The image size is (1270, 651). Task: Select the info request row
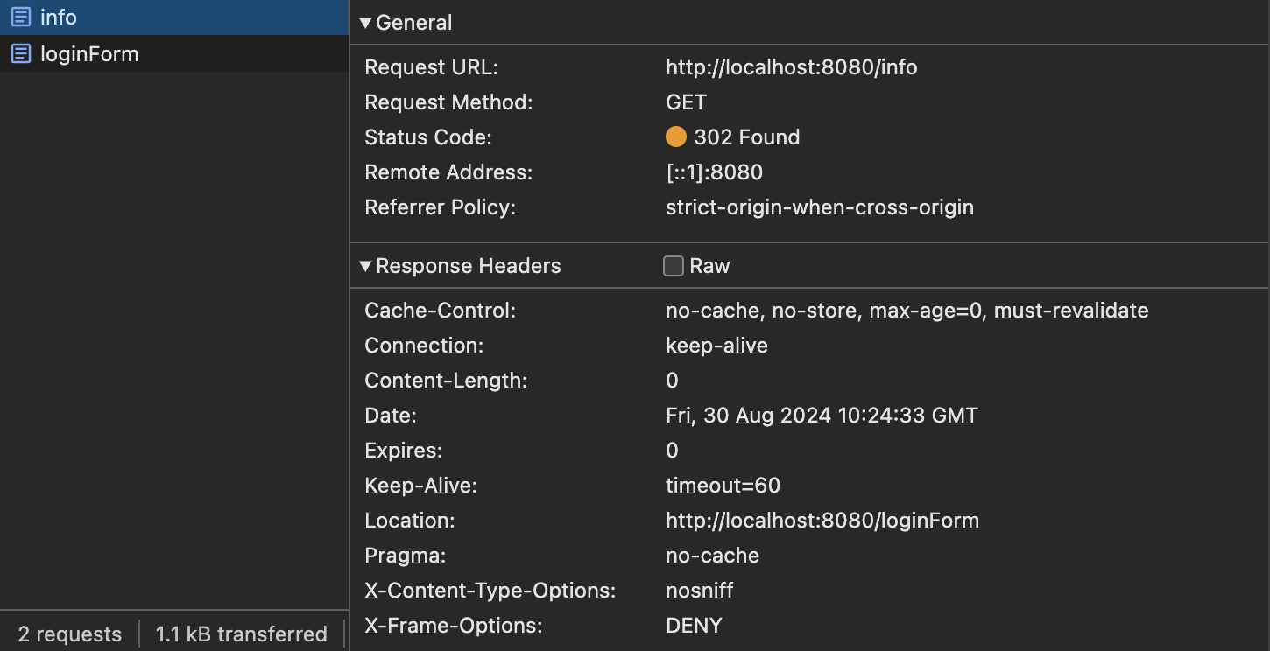point(175,17)
